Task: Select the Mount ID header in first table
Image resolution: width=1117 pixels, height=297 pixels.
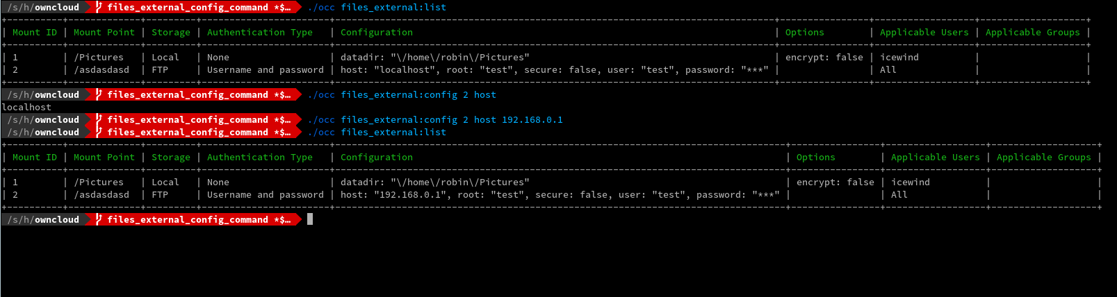Action: tap(35, 32)
